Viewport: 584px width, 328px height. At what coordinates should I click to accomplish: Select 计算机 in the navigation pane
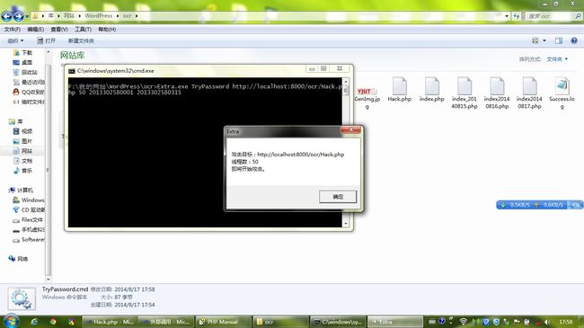tap(21, 191)
